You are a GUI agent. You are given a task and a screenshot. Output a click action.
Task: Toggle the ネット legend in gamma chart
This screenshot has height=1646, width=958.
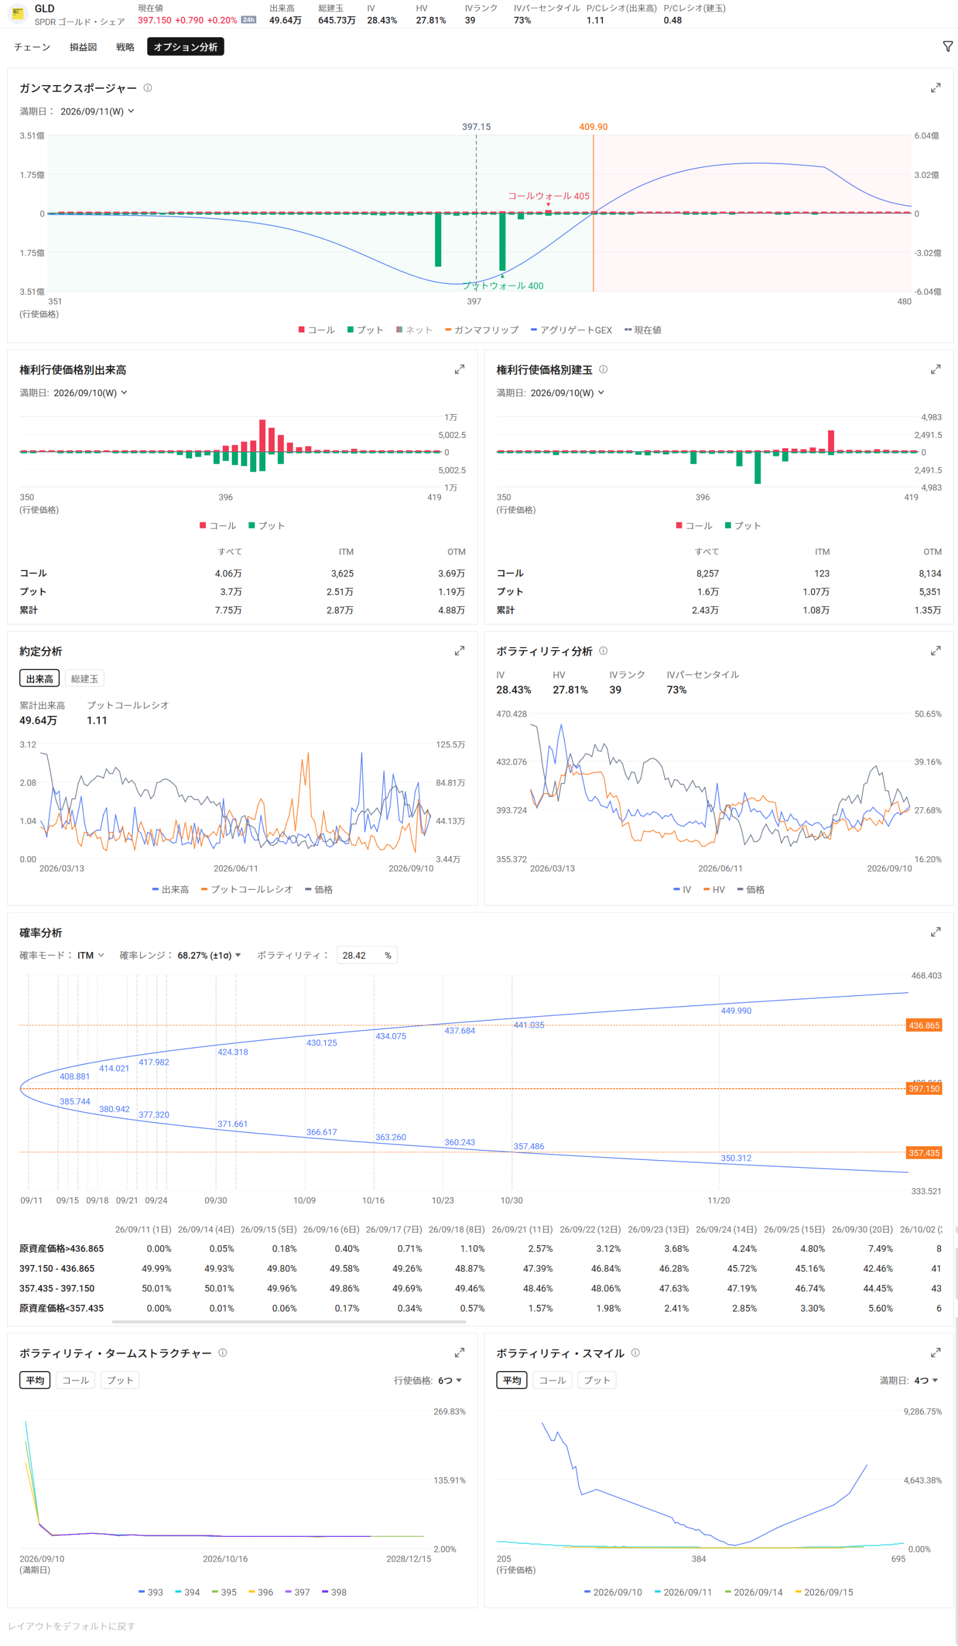tap(414, 330)
